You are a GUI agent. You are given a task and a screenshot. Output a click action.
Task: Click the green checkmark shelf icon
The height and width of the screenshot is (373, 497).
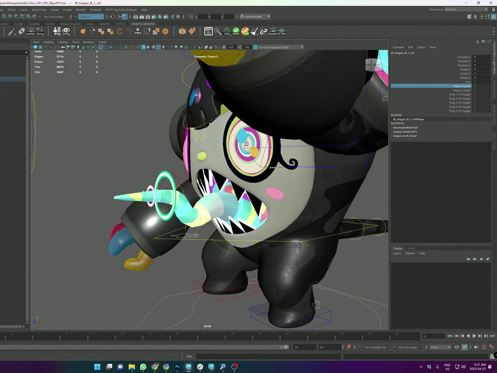click(236, 31)
